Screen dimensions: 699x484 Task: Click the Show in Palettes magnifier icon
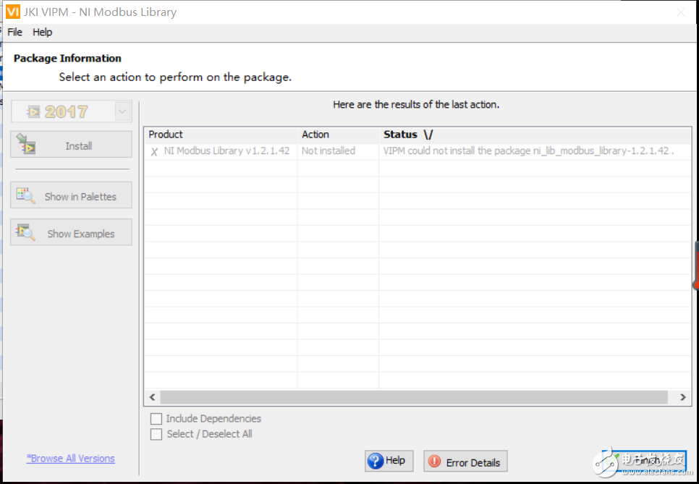click(x=25, y=195)
